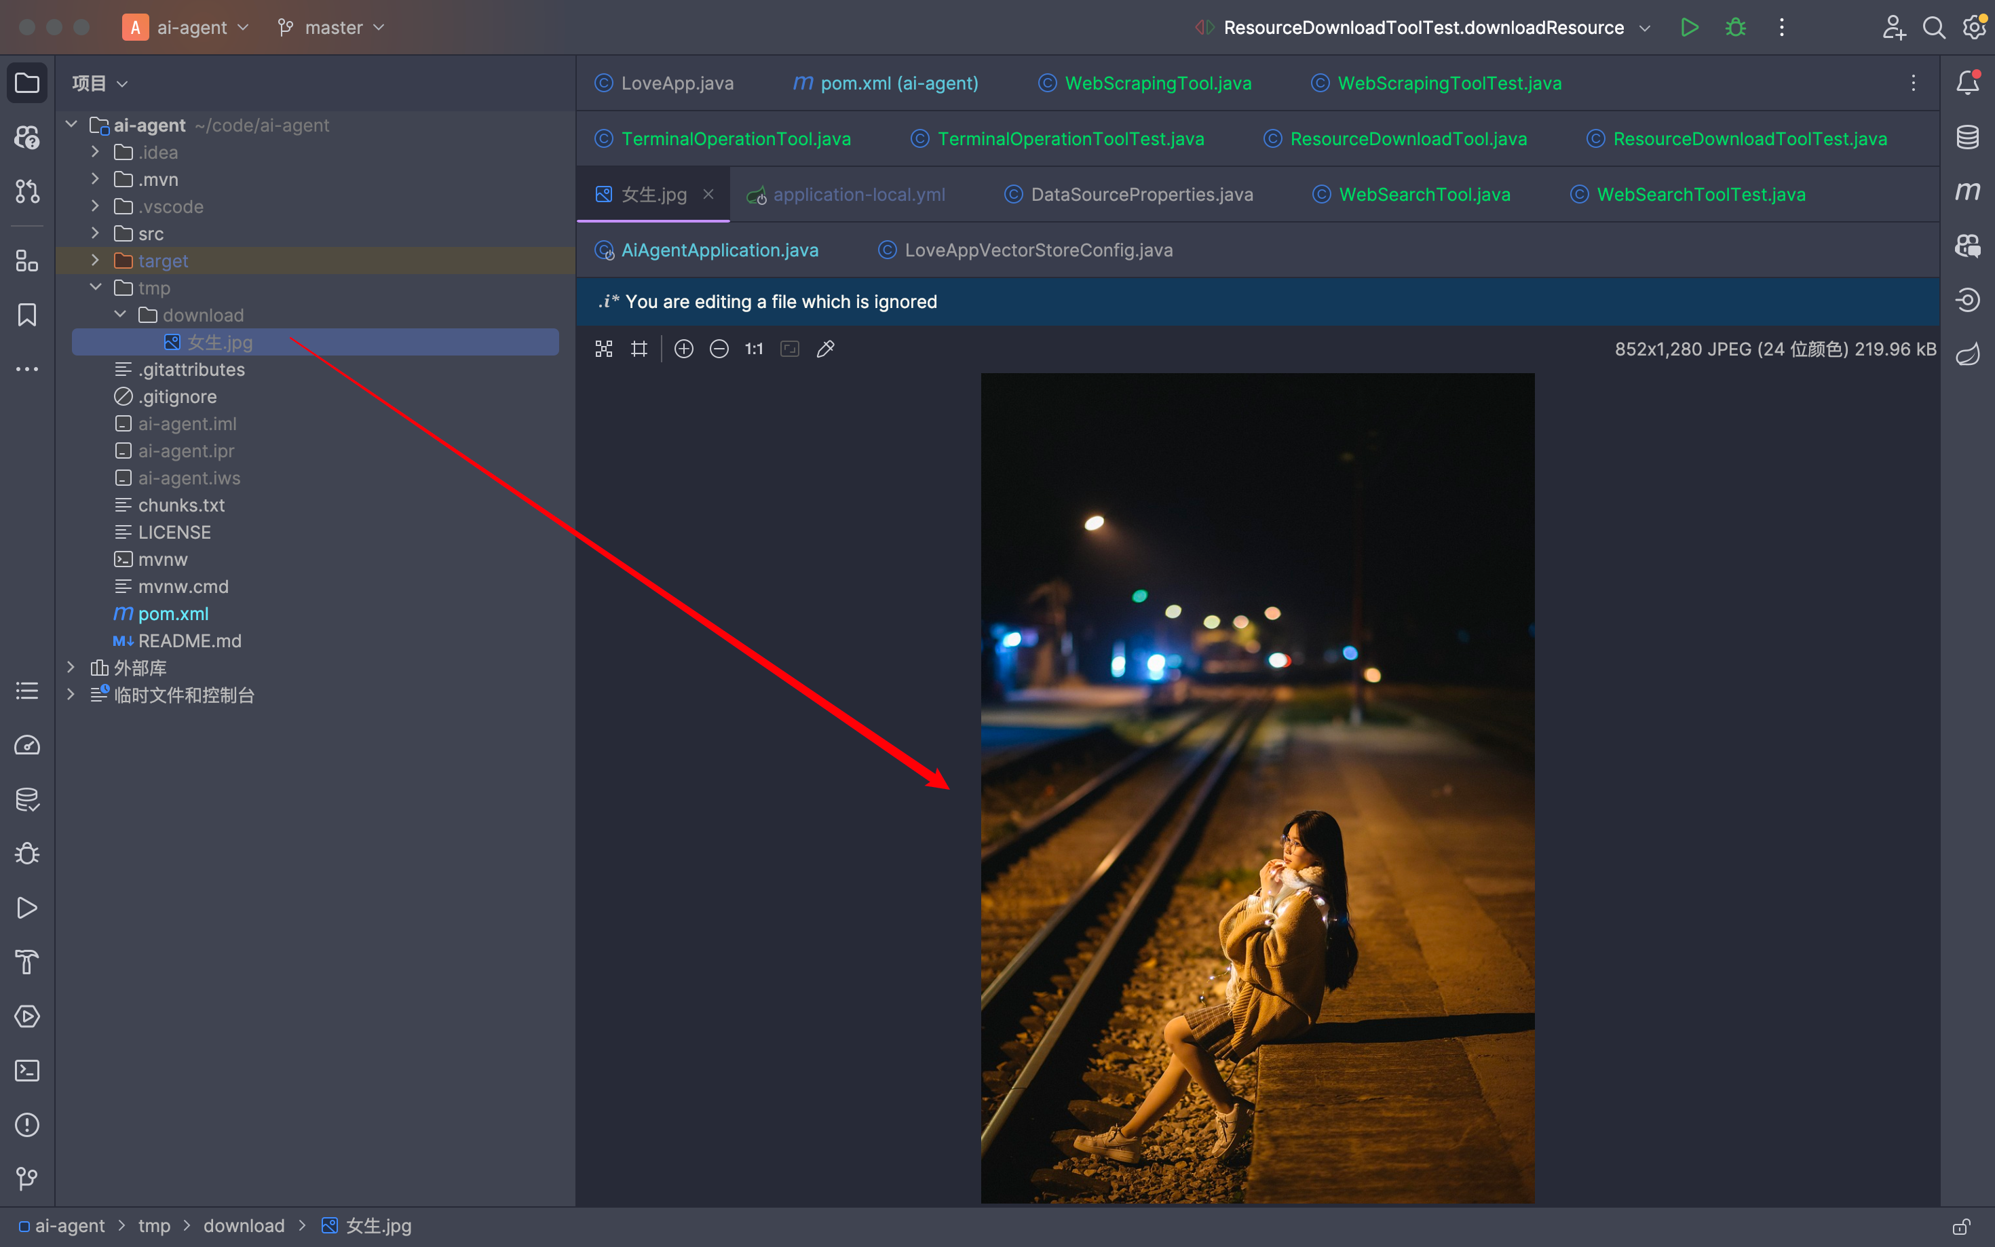Select chunks.txt in project tree
Image resolution: width=1995 pixels, height=1247 pixels.
point(181,505)
